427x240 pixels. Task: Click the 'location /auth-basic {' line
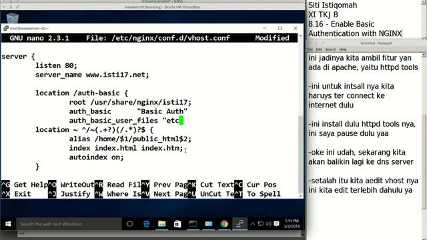(x=81, y=93)
